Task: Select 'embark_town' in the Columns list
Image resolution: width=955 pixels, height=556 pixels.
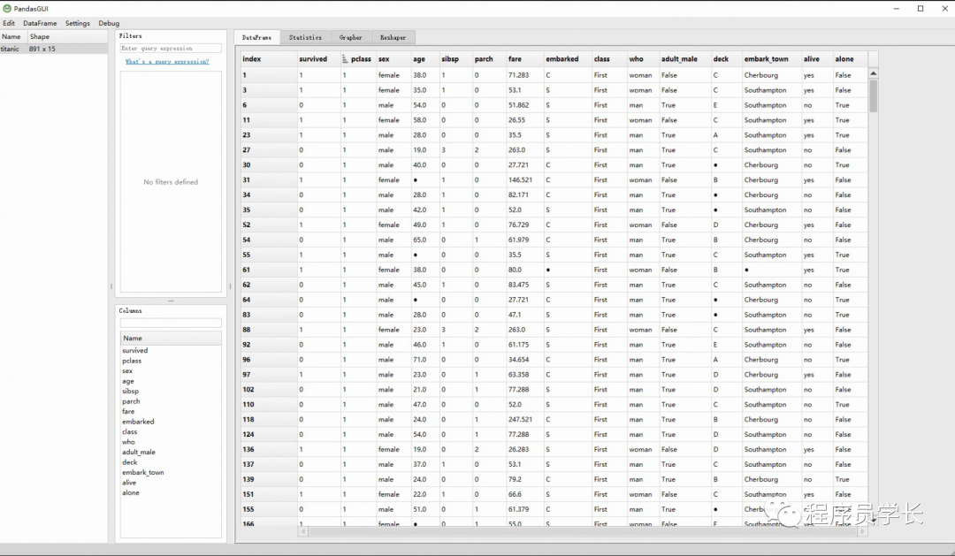Action: [x=143, y=473]
